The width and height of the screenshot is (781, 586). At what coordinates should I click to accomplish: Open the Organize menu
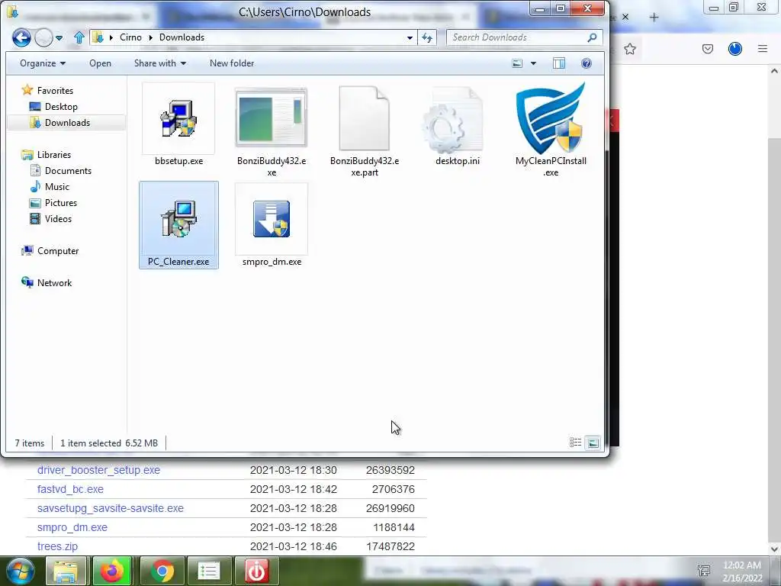point(43,63)
